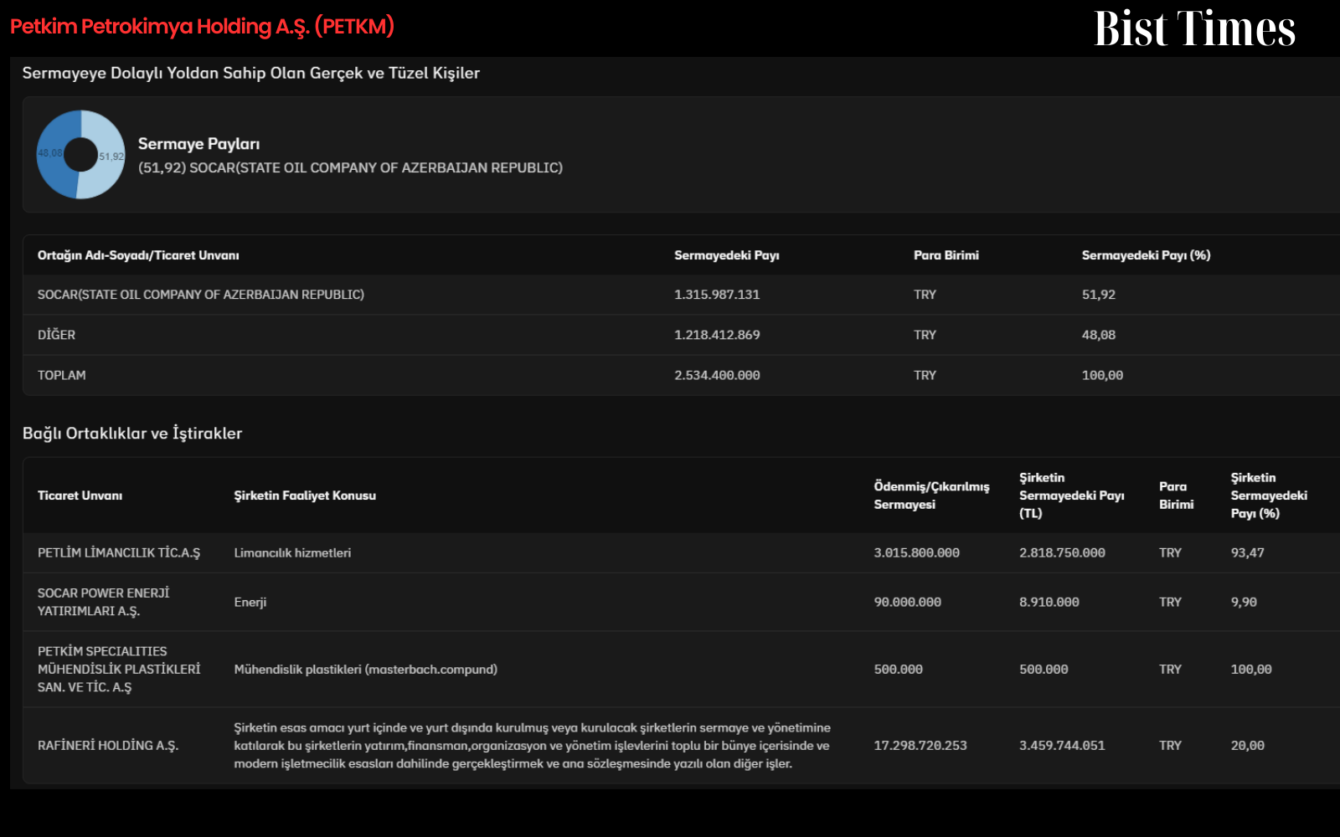Sort by Para Birimi column header
The height and width of the screenshot is (837, 1340).
point(946,255)
